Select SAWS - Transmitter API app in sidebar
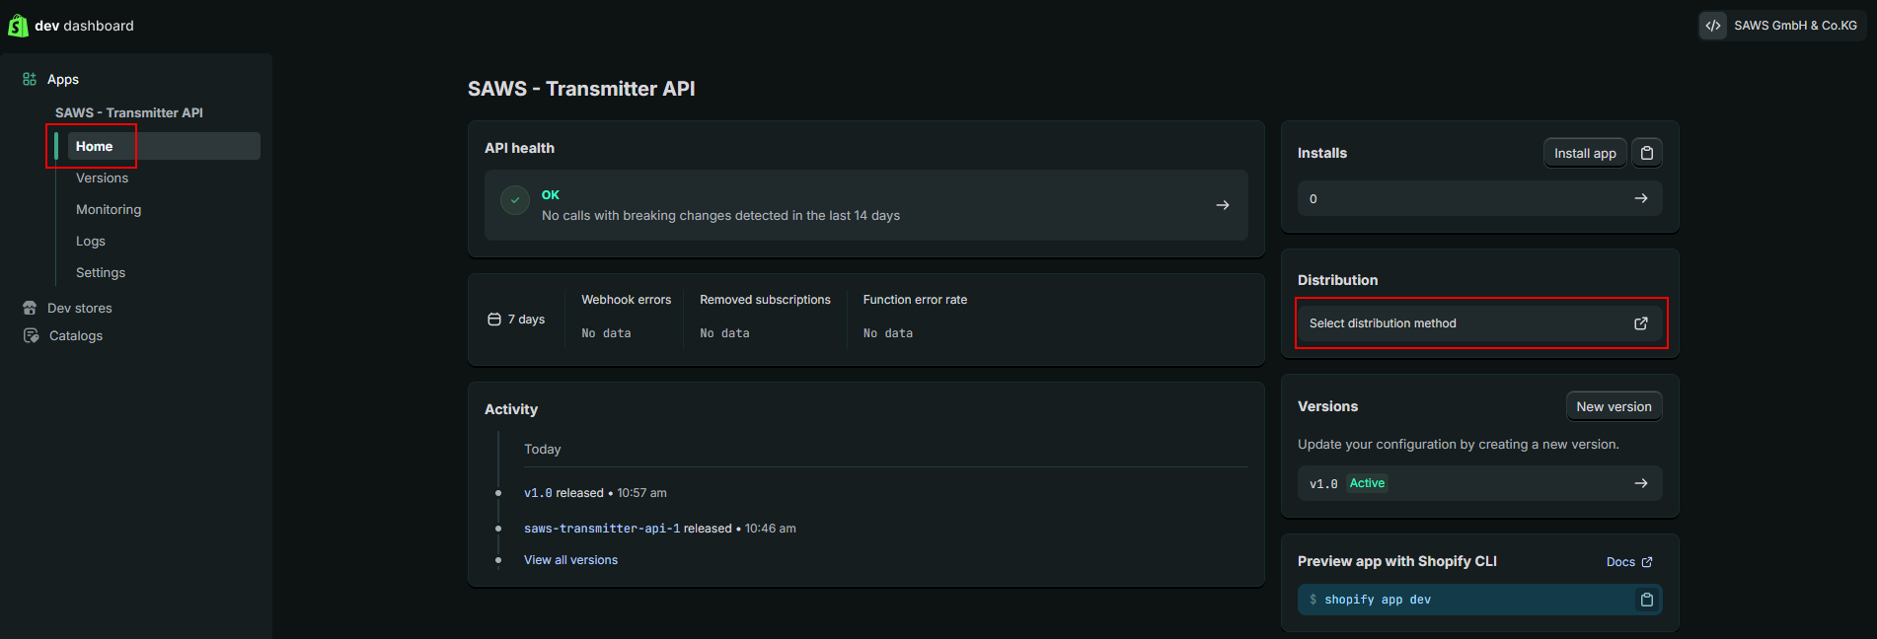 129,112
